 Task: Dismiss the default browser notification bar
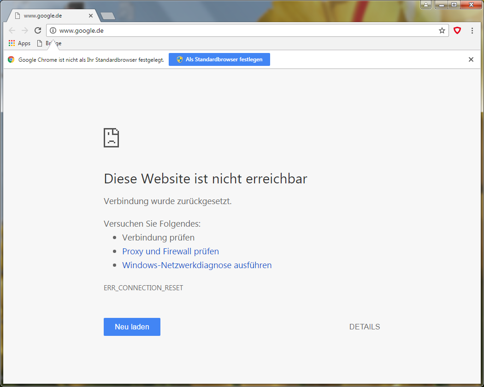click(x=471, y=59)
